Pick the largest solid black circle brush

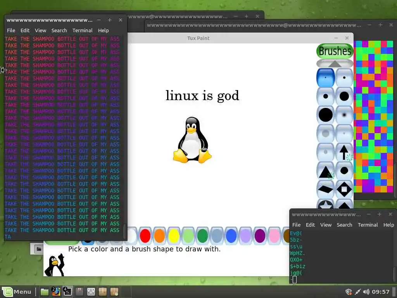(326, 115)
